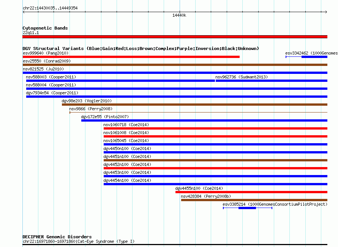This screenshot has height=247, width=338.
Task: Open the nsv962736 (Sudmant2013) variant
Action: [x=242, y=77]
